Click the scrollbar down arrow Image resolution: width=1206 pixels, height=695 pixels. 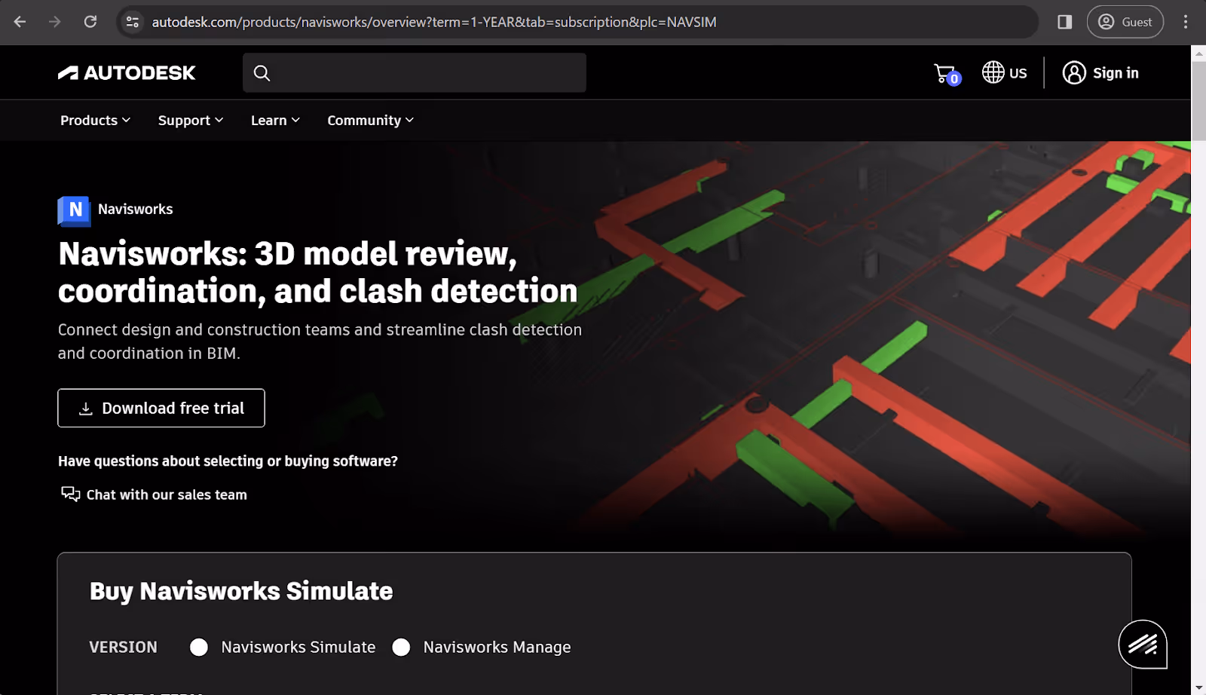click(x=1198, y=688)
